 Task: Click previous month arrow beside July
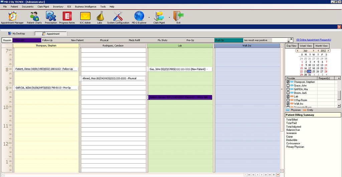pyautogui.click(x=297, y=50)
